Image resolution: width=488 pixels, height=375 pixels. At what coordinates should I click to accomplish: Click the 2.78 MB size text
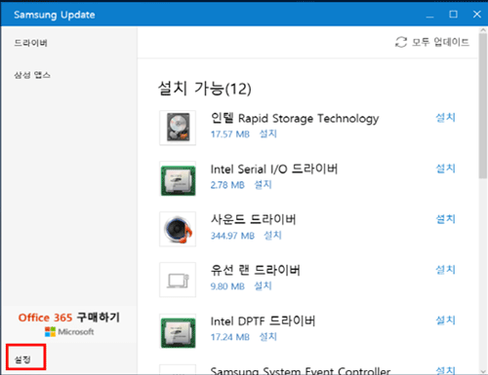pyautogui.click(x=227, y=185)
